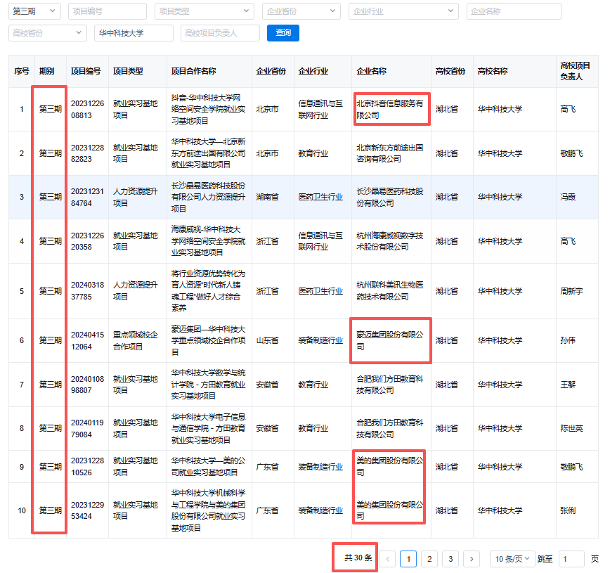Select 重点领域校企合作项目 type cell
Viewport: 610px width, 573px height.
[138, 340]
